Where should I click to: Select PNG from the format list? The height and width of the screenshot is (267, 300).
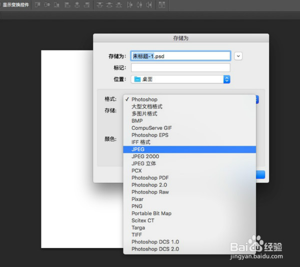click(189, 206)
